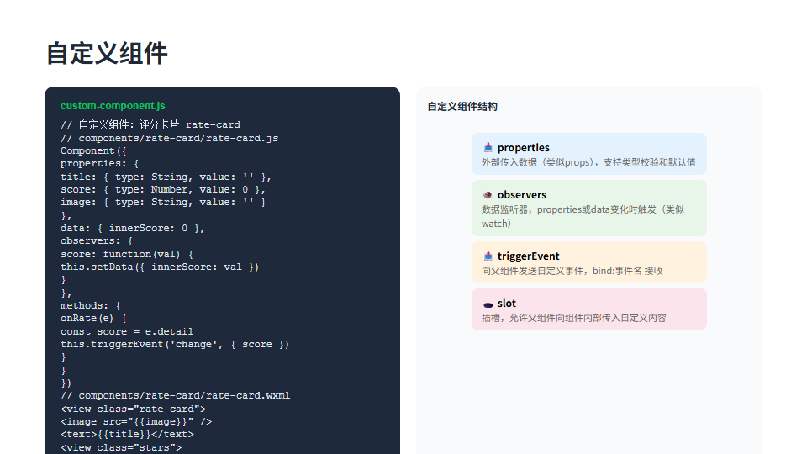
Task: Click the triggerEvent card icon
Action: click(x=488, y=256)
